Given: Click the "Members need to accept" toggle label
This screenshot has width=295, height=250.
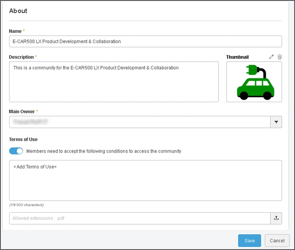Looking at the screenshot, I should point(104,152).
